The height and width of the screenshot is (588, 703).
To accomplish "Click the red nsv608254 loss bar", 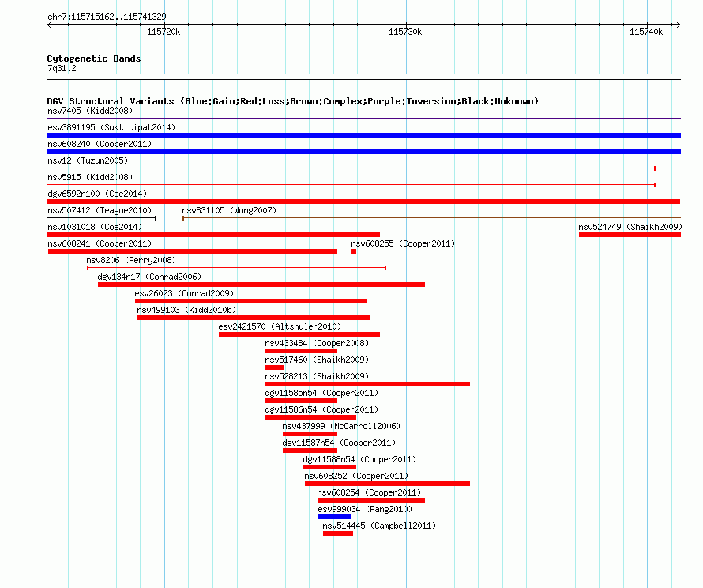I will (371, 500).
